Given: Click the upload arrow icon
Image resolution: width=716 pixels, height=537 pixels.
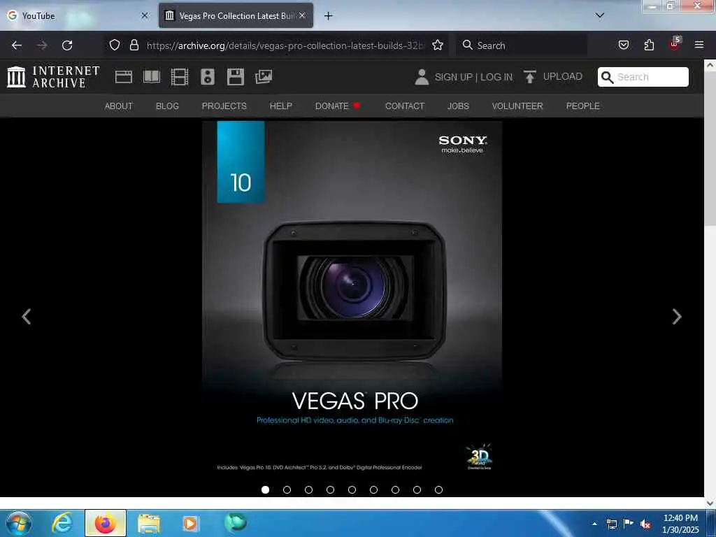Looking at the screenshot, I should click(529, 77).
